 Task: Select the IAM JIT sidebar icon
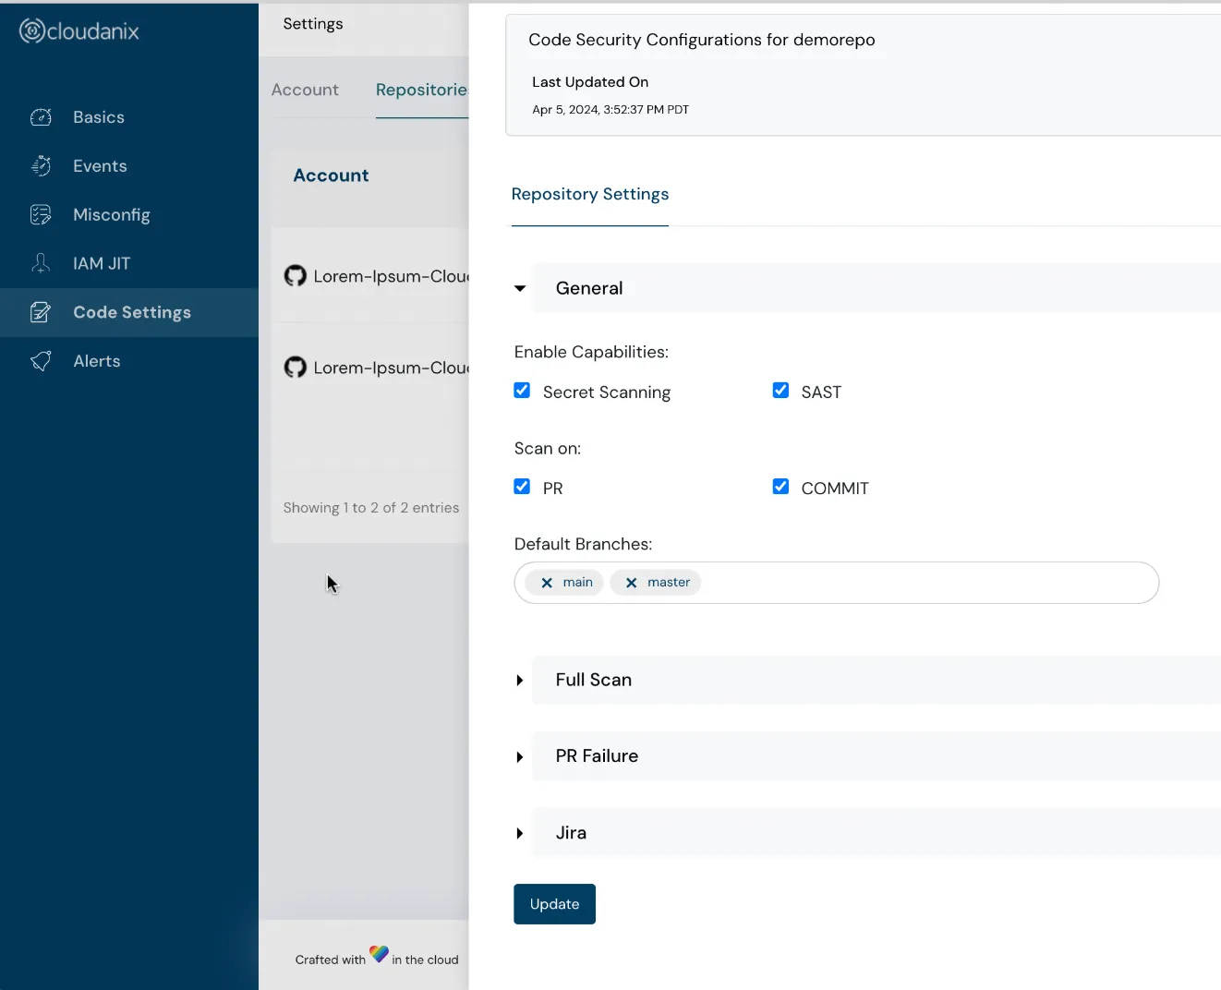[41, 263]
